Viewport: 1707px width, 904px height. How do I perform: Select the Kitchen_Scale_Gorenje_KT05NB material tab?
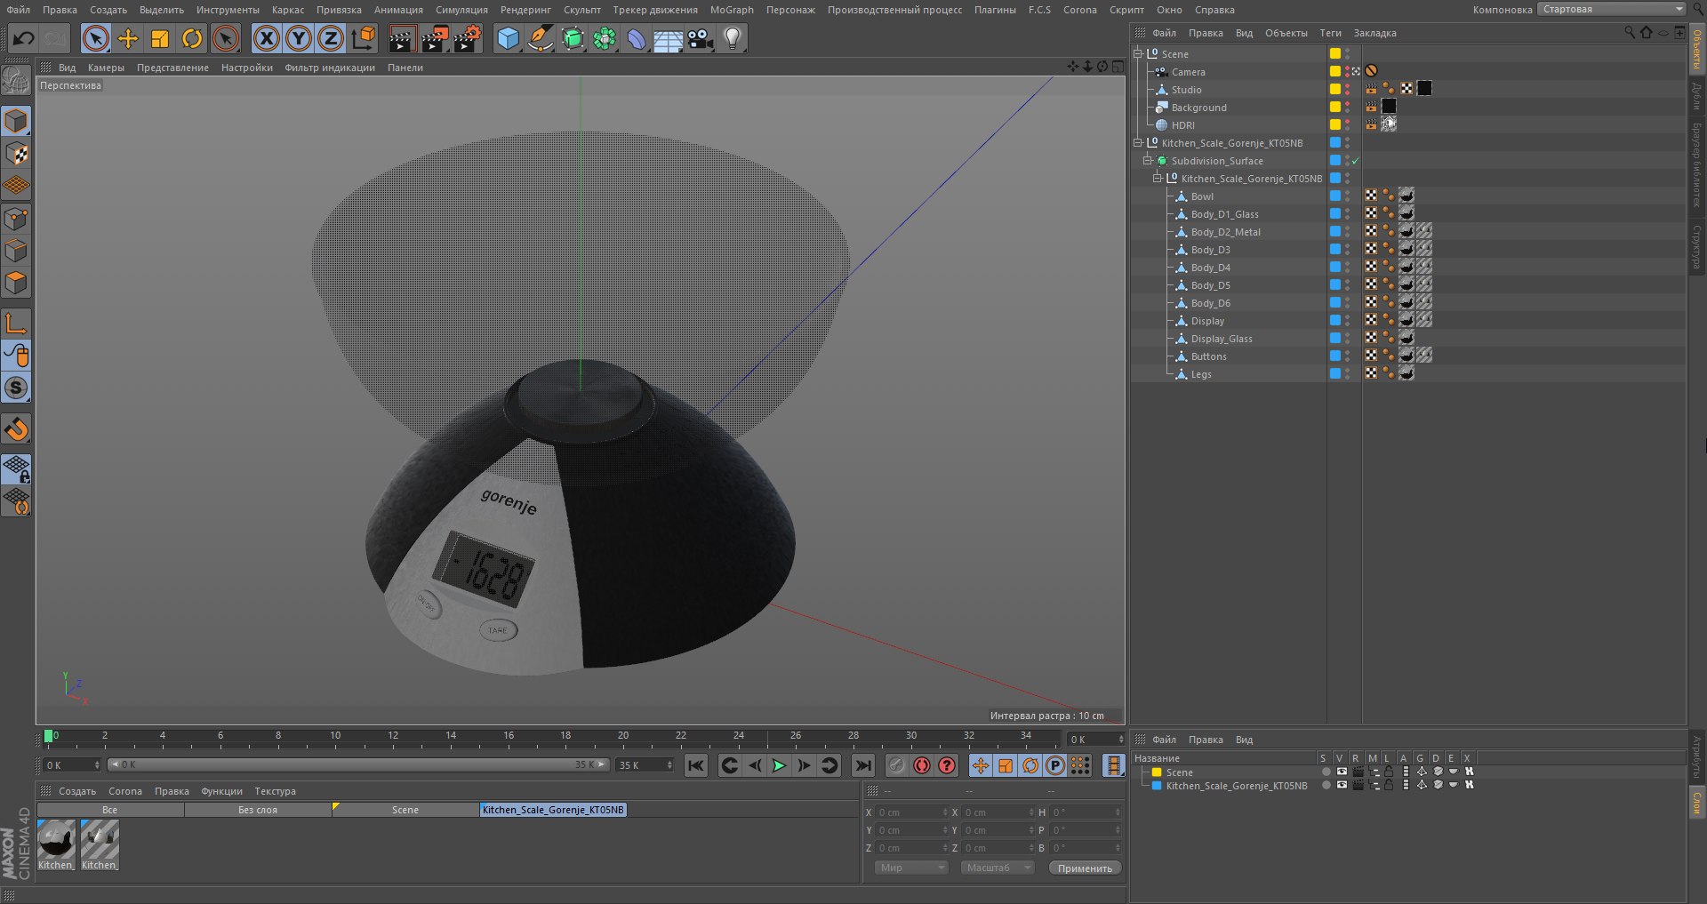[x=553, y=810]
